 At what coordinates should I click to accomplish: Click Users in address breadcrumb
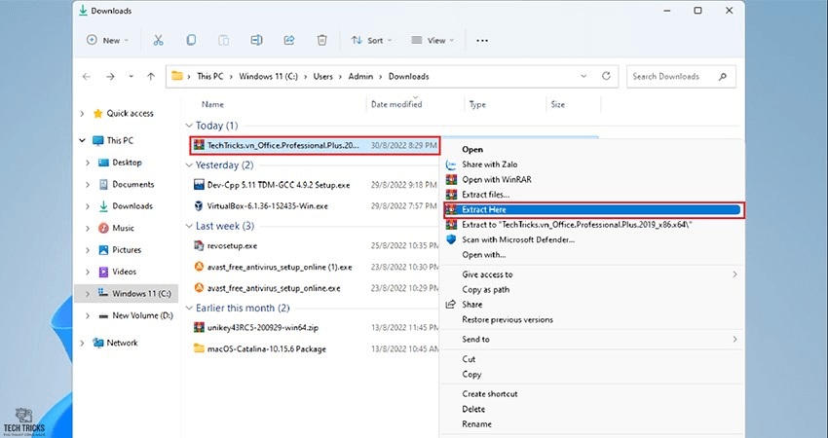pos(323,77)
